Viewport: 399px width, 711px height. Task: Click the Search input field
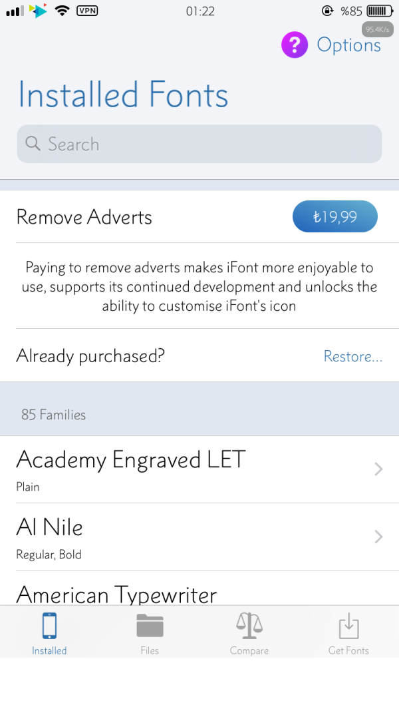[x=199, y=144]
